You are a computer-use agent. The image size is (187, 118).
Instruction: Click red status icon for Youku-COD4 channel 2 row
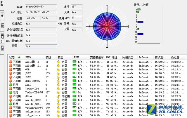click(11, 88)
